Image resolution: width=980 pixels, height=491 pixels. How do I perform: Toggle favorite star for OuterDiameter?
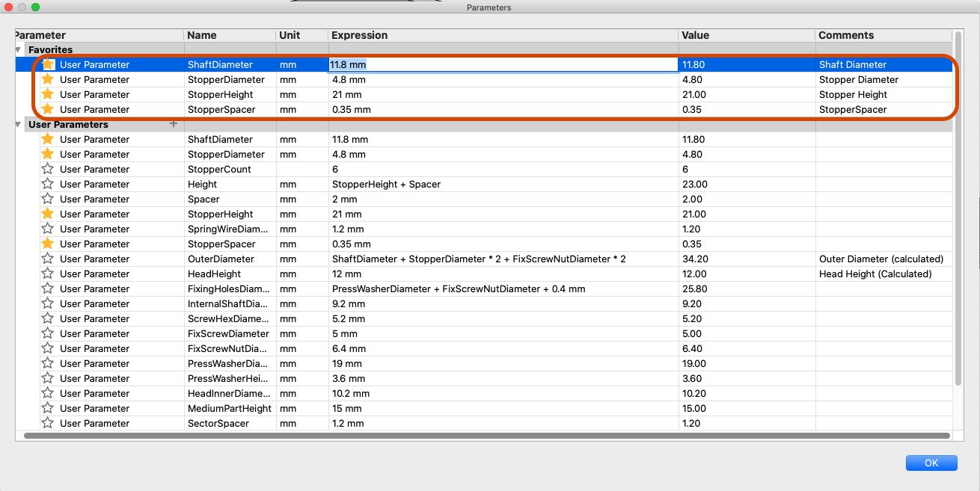click(48, 259)
